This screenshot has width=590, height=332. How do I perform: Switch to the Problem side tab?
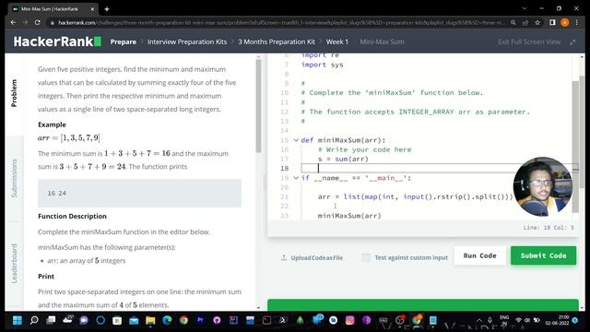pos(15,93)
